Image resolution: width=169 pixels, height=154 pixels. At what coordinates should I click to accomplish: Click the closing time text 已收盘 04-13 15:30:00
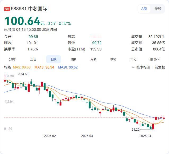23,29
